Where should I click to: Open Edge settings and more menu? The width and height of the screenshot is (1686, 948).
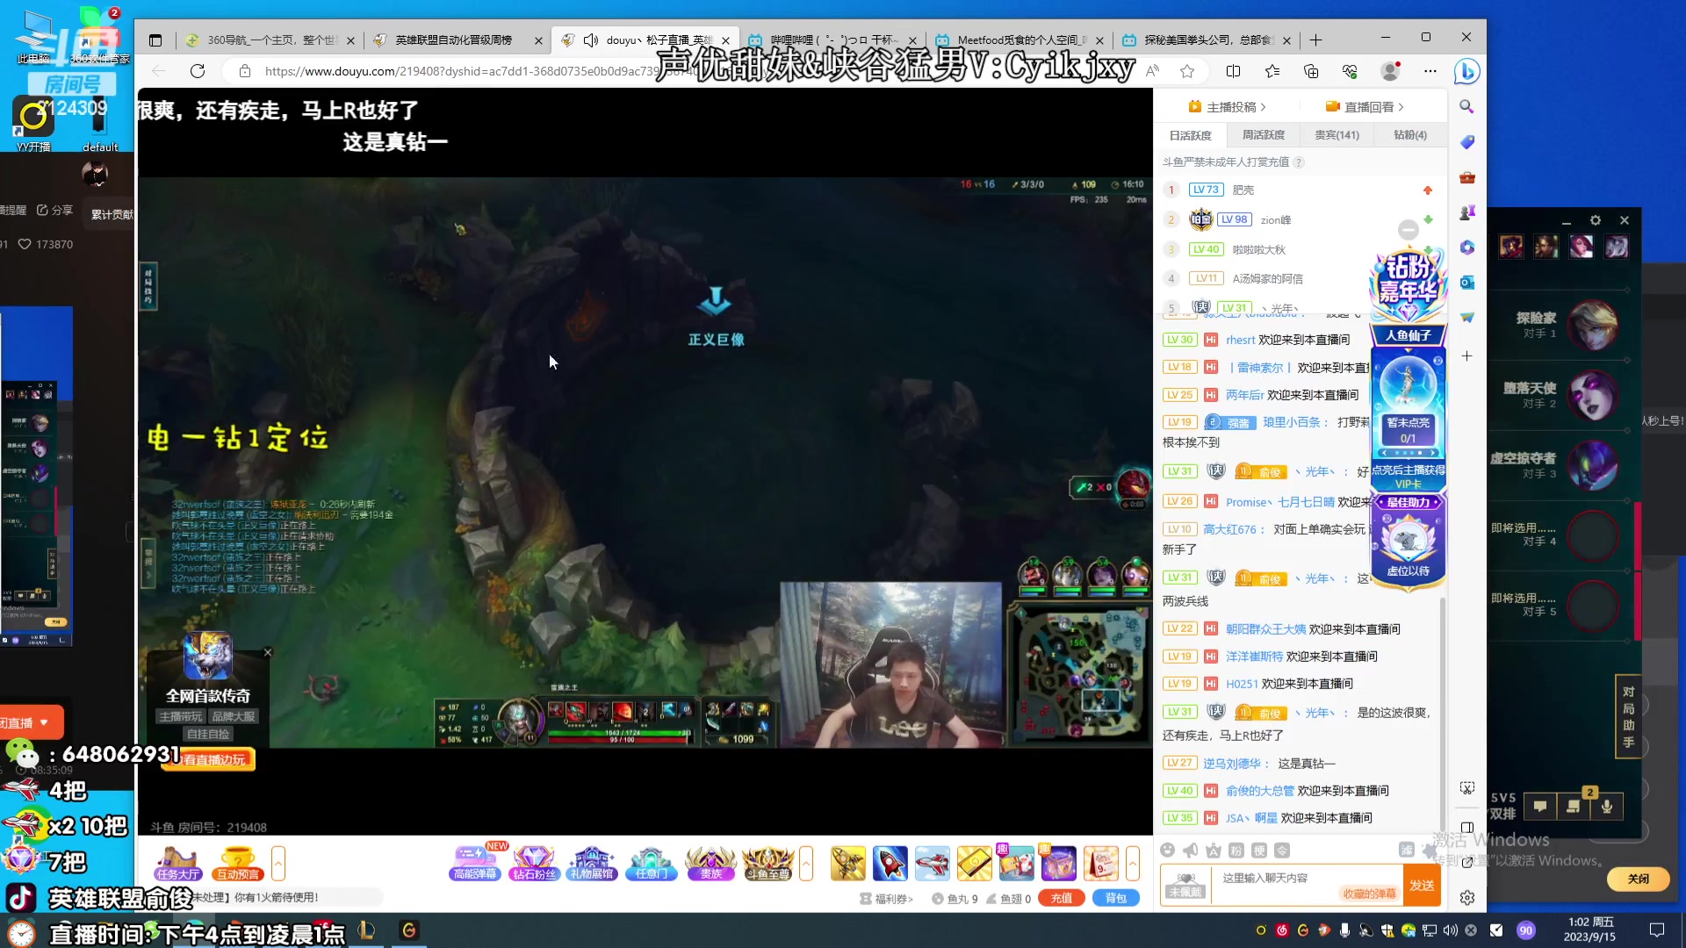pos(1430,71)
